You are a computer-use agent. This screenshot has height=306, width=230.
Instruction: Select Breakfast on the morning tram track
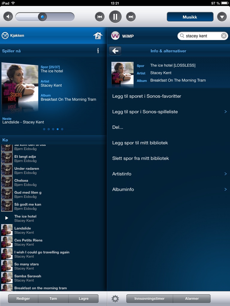coord(53,288)
